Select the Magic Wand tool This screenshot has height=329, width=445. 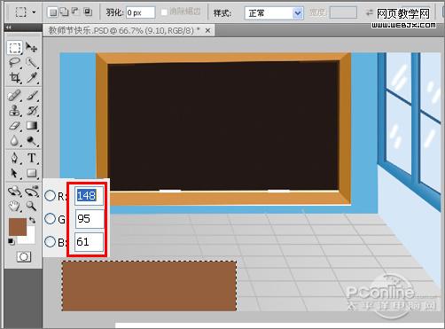coord(31,63)
